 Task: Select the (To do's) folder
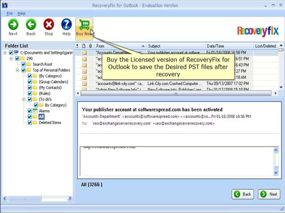pyautogui.click(x=45, y=99)
